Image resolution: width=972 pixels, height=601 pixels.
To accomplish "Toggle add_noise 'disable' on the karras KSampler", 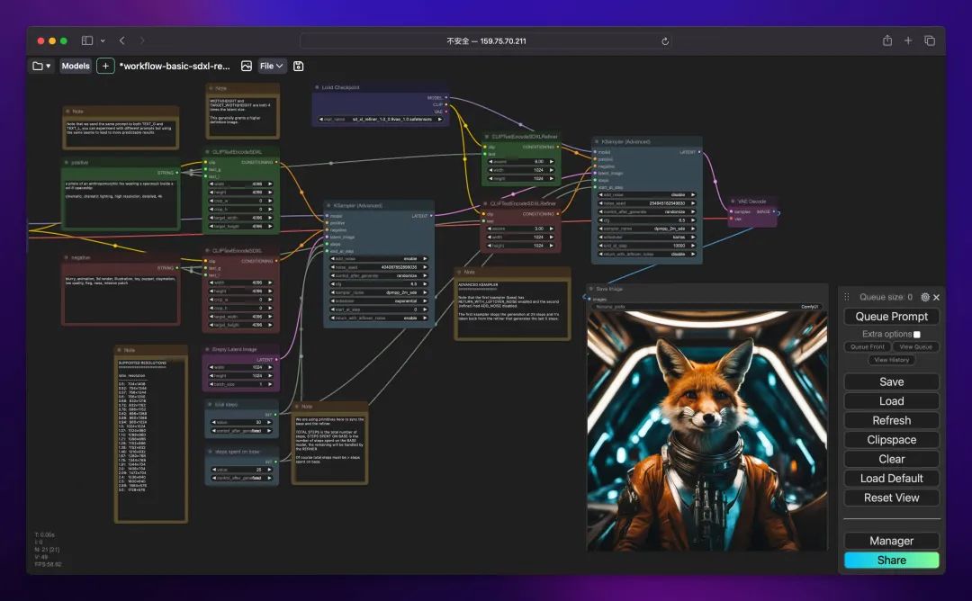I will click(x=646, y=194).
